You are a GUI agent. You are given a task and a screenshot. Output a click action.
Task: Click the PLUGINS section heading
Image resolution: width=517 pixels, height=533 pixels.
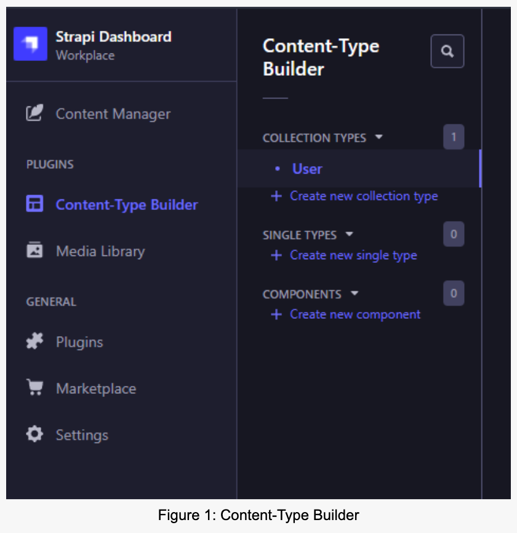(50, 164)
